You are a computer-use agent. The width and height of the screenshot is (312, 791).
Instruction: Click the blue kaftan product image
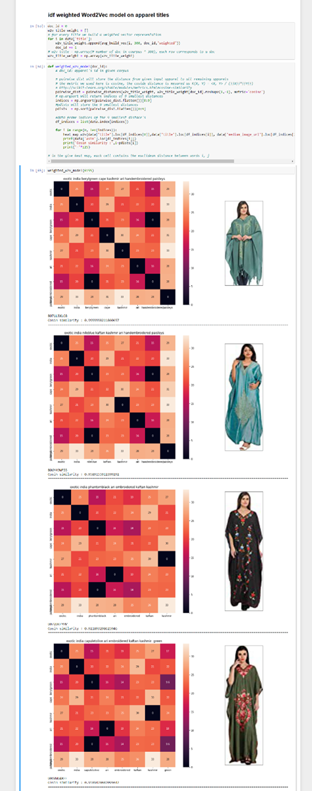click(244, 397)
